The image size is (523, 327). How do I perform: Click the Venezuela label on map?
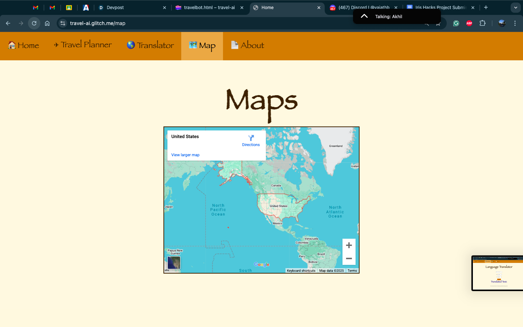click(x=311, y=239)
